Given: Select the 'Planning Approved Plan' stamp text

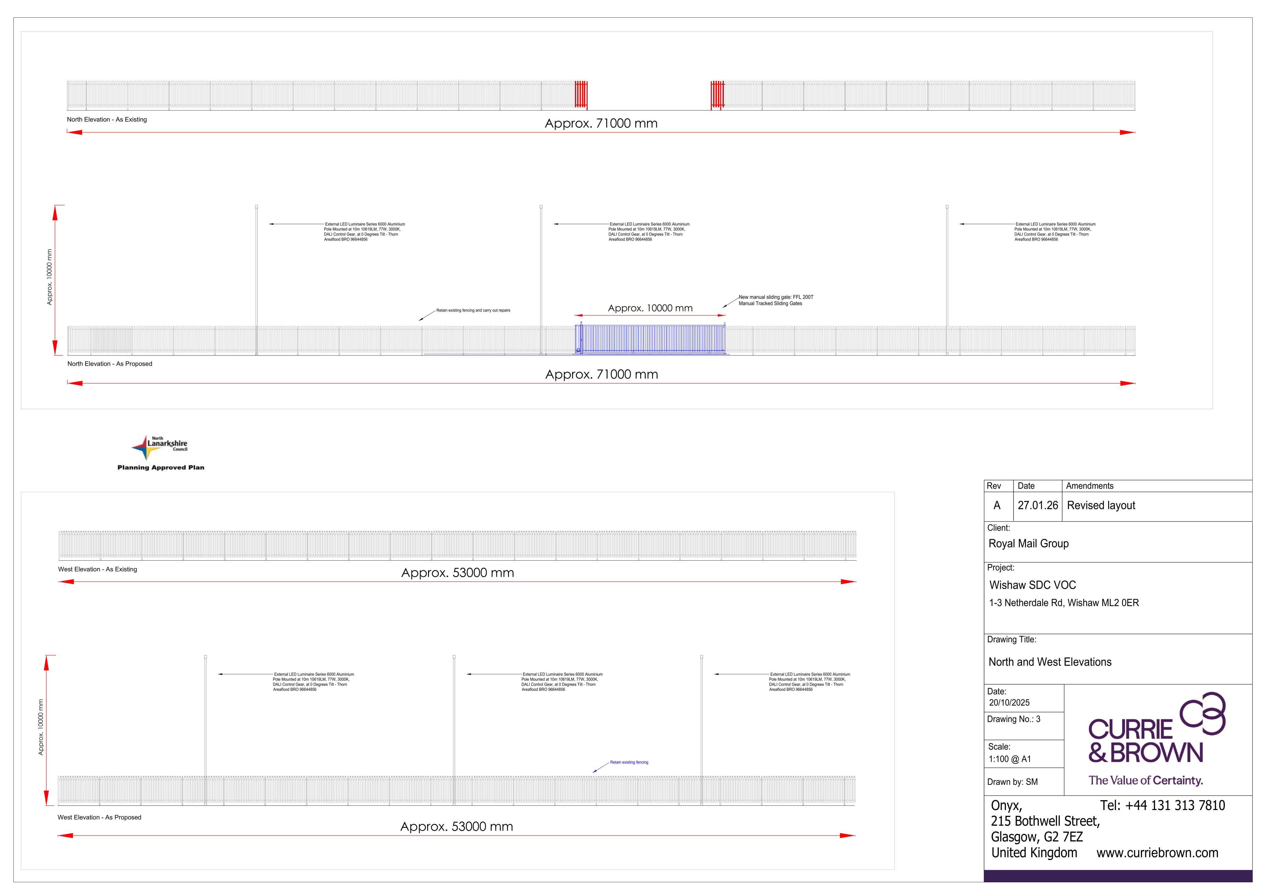Looking at the screenshot, I should pos(161,467).
